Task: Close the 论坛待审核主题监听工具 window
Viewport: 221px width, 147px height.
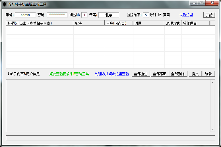Action: coord(212,3)
